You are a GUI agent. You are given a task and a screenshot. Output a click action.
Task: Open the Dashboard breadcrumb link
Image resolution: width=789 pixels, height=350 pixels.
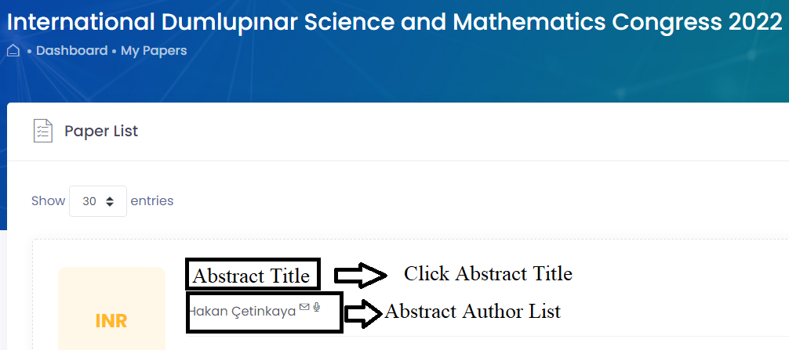tap(72, 51)
